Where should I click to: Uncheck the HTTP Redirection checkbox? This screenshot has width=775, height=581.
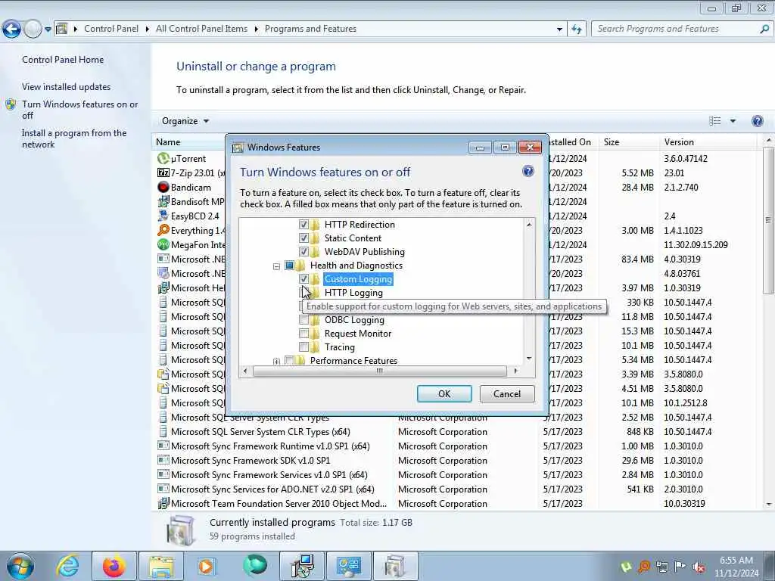[x=303, y=224]
